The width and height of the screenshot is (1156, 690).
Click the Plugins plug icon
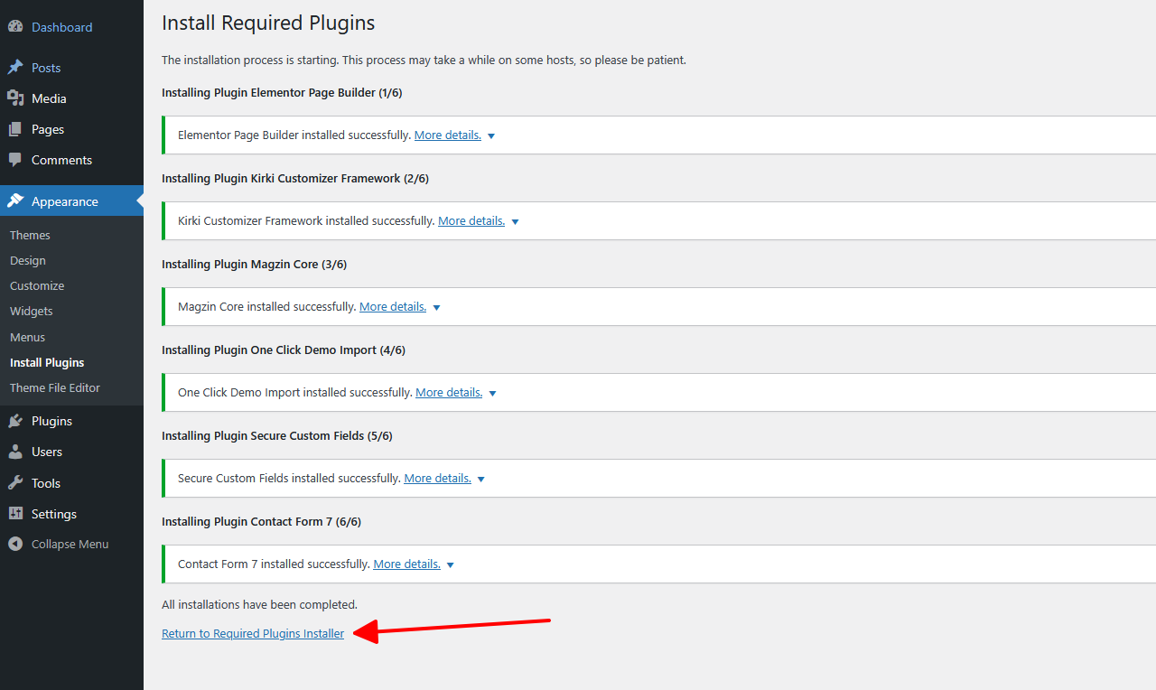(x=15, y=421)
